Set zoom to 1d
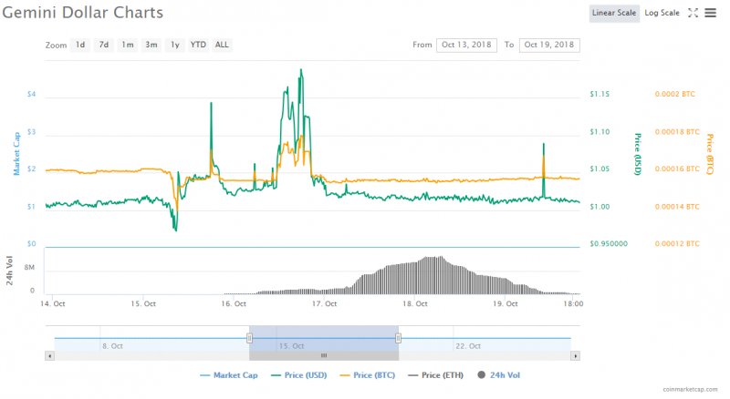Screen dimensions: 730x399 (x=80, y=45)
